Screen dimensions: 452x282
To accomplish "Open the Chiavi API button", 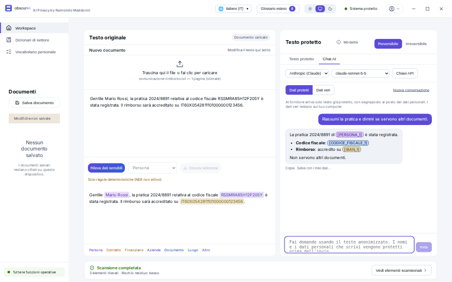I will pos(405,73).
